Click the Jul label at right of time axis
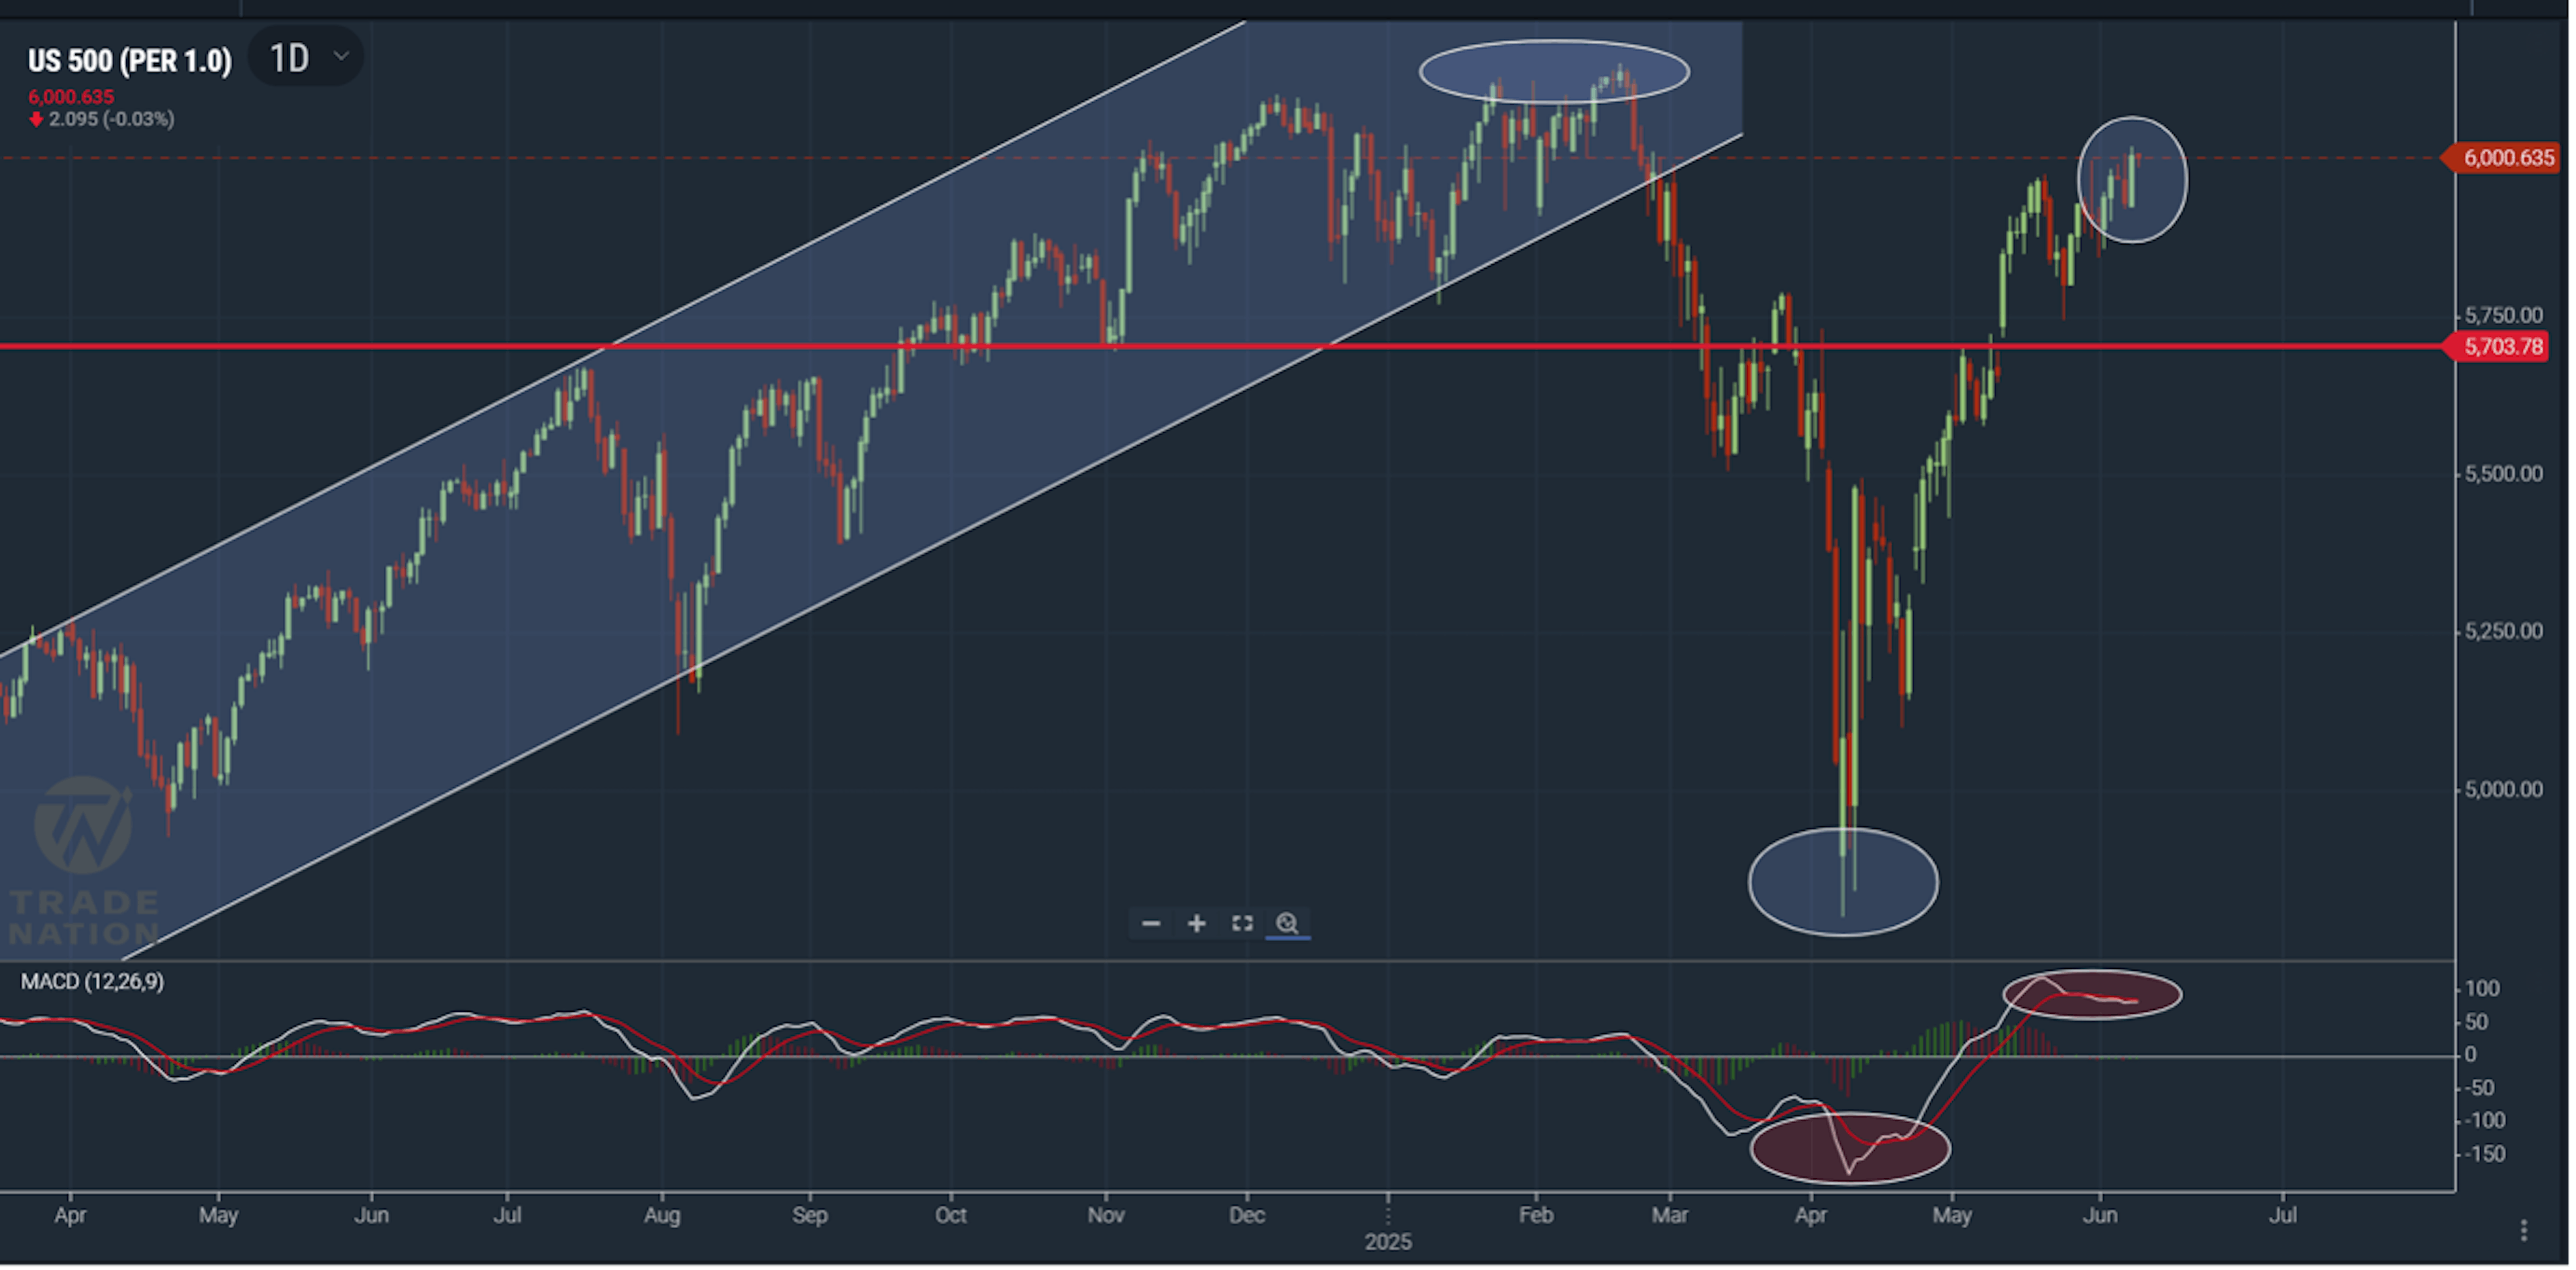 point(2283,1216)
